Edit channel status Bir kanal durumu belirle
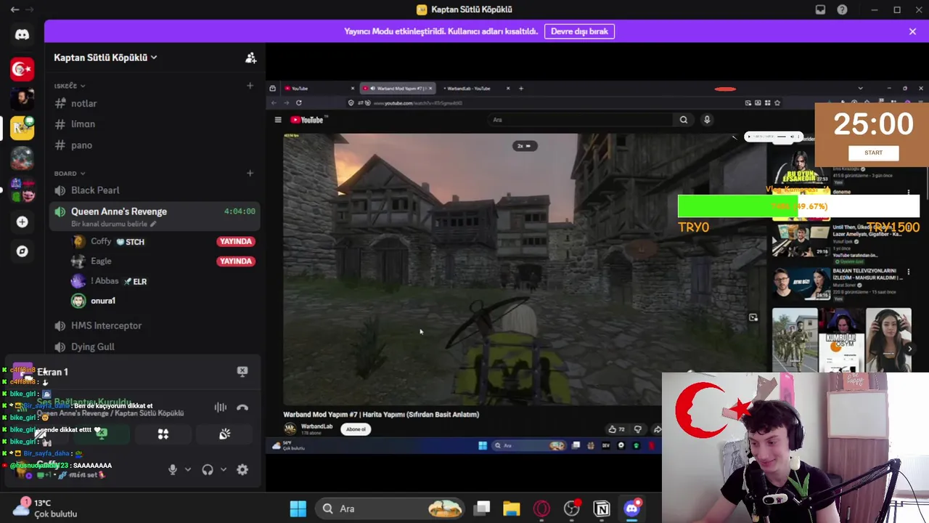 113,224
